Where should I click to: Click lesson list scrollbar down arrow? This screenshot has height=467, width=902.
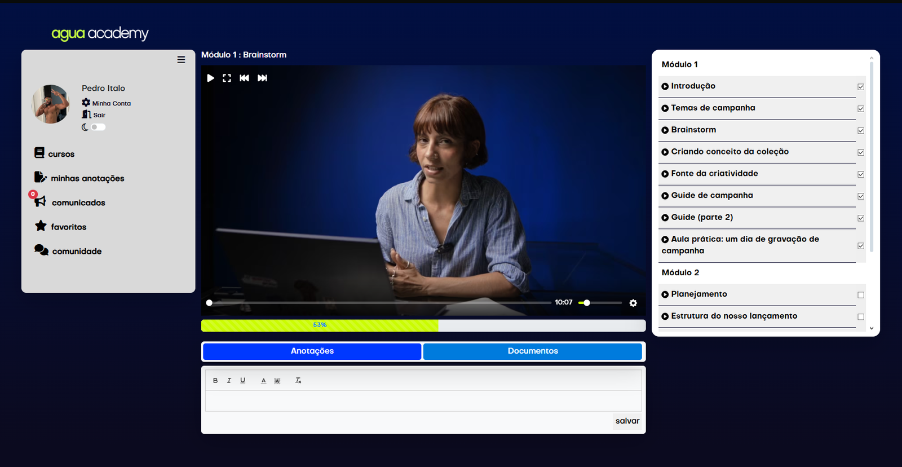click(x=872, y=328)
